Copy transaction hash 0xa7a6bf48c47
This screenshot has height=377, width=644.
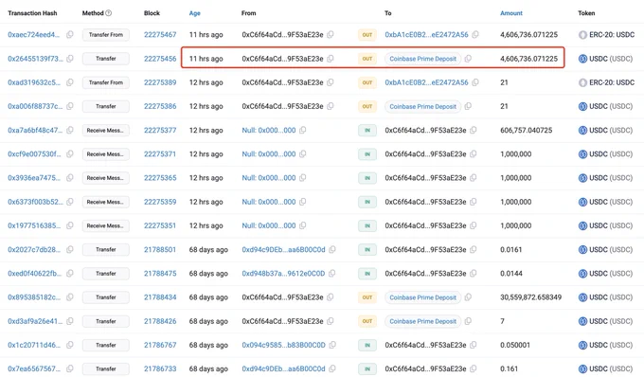pyautogui.click(x=70, y=130)
